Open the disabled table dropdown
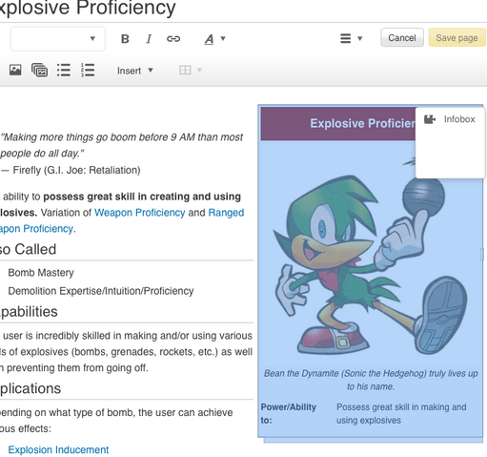The image size is (487, 457). click(191, 70)
